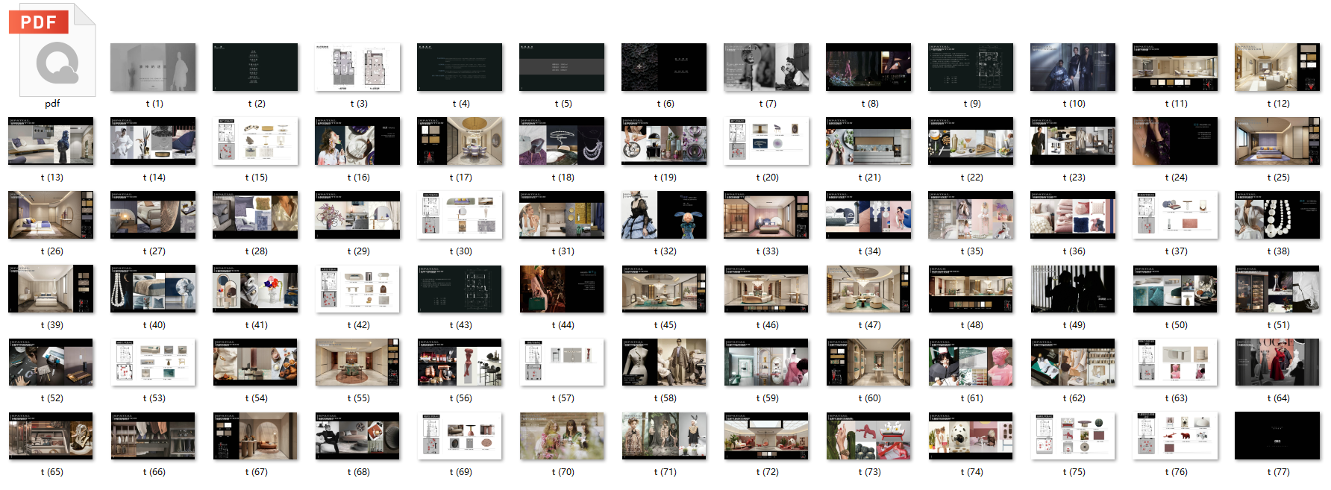Select thumbnail t (73)
Image resolution: width=1331 pixels, height=490 pixels.
(868, 436)
